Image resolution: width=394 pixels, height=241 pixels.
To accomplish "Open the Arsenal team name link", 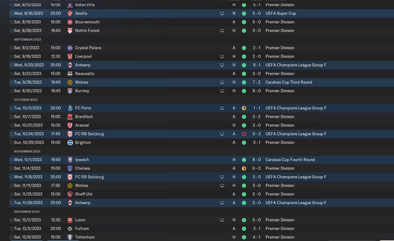I will click(x=82, y=125).
